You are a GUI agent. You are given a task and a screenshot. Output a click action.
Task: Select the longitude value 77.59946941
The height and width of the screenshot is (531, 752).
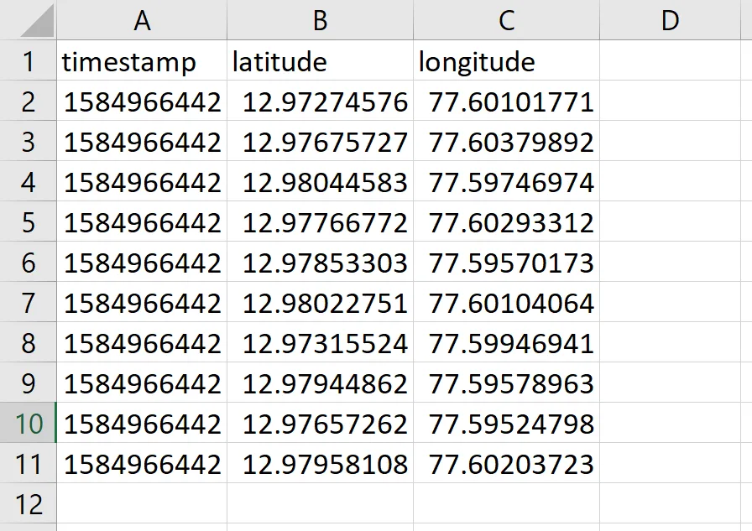coord(506,343)
